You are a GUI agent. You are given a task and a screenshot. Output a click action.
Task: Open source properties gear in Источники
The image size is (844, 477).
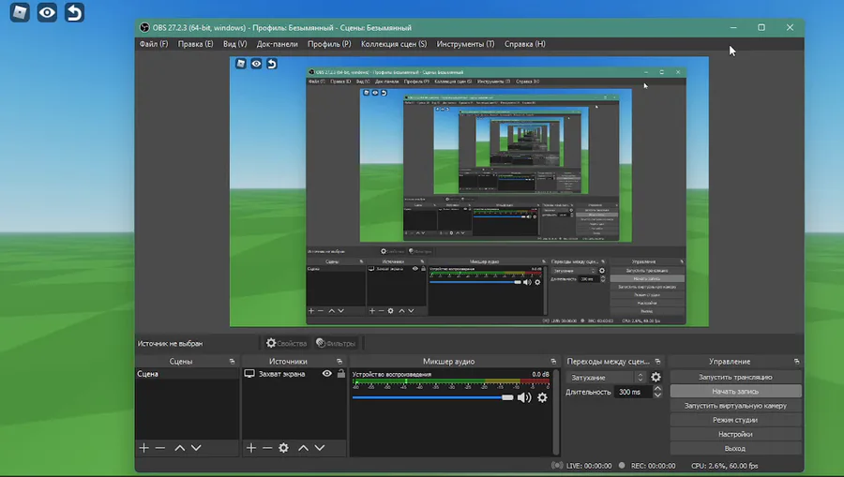[x=283, y=447]
